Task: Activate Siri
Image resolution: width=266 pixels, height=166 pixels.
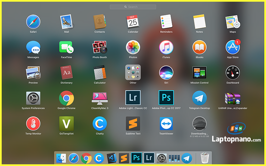Action: click(x=166, y=73)
